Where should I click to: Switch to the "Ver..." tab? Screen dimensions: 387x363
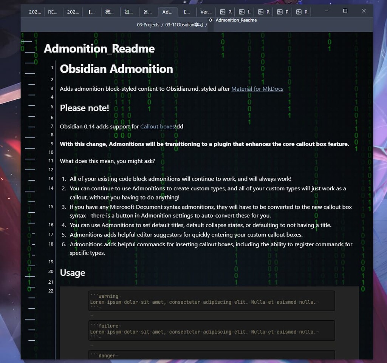click(x=206, y=12)
